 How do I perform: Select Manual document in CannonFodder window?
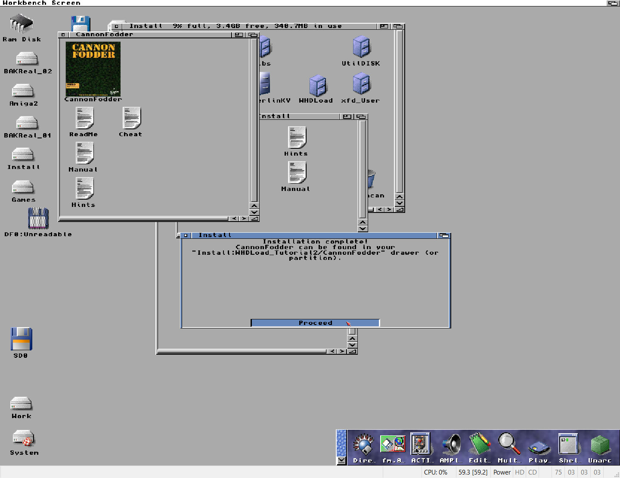click(84, 154)
